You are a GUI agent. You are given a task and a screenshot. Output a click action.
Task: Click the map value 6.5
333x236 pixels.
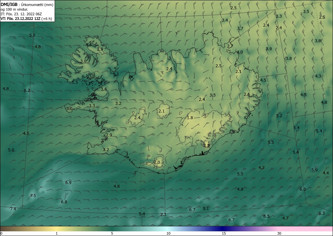pyautogui.click(x=266, y=216)
